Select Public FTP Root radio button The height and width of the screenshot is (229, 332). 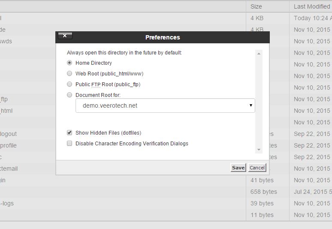pos(69,84)
